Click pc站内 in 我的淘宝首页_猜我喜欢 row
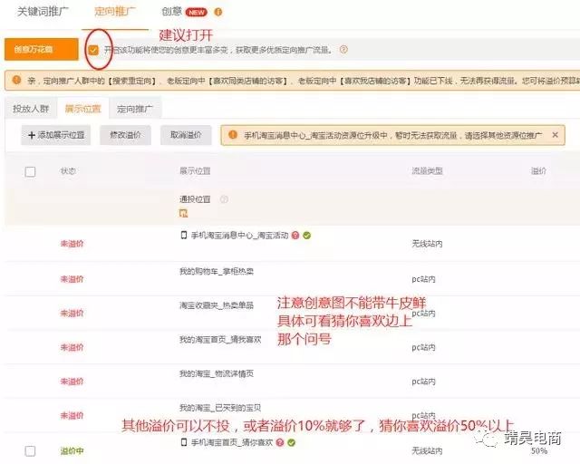Viewport: 580px width, 464px height. (423, 347)
